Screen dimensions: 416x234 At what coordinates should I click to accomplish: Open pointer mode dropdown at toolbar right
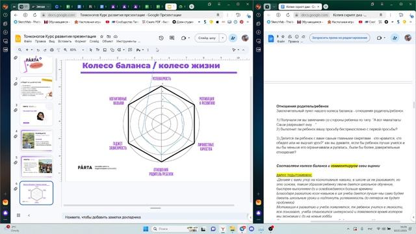point(239,49)
